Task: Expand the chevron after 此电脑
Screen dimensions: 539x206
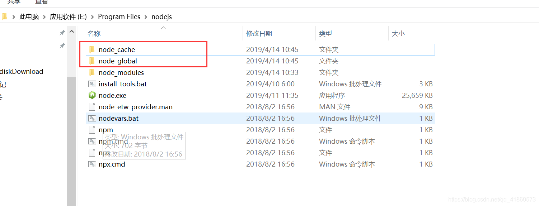Action: tap(44, 17)
